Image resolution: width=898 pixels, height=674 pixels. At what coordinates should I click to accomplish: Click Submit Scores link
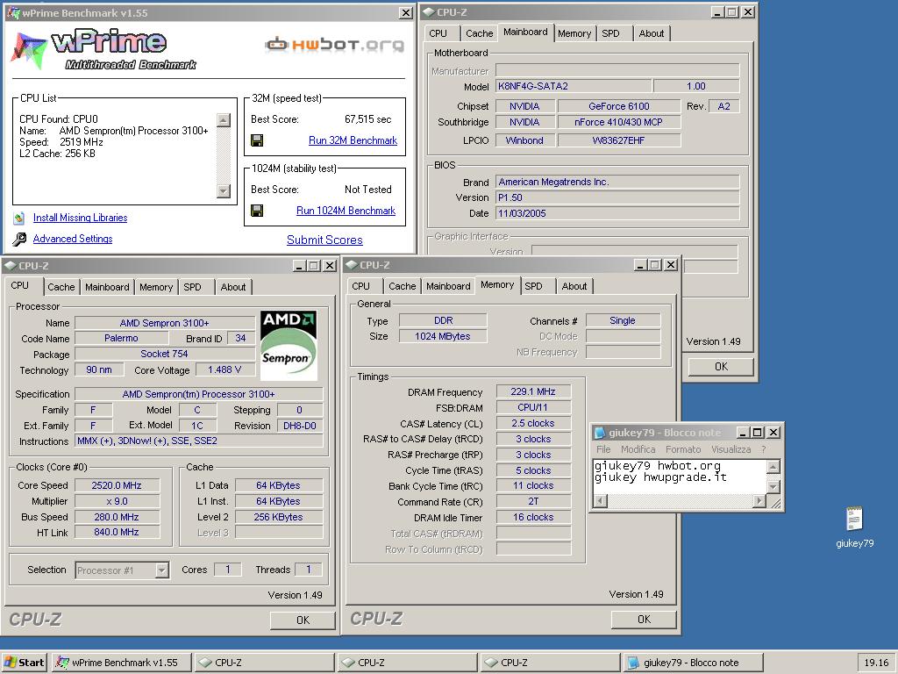324,240
